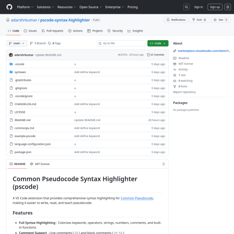
Task: Open the green Code dropdown
Action: pyautogui.click(x=158, y=43)
